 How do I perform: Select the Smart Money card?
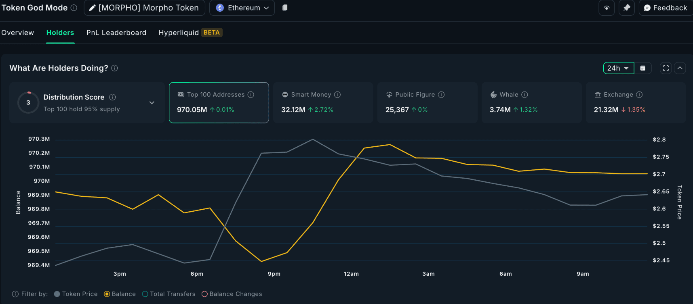point(323,102)
